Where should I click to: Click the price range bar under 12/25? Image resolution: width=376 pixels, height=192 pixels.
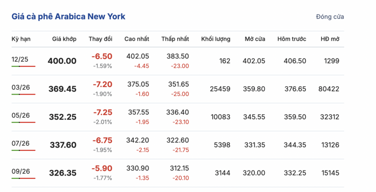[23, 66]
